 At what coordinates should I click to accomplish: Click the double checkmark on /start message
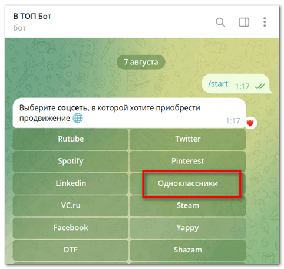[260, 86]
